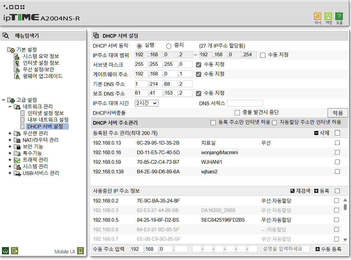The height and width of the screenshot is (260, 351).
Task: Click the 다시 refresh icon
Action: (x=317, y=16)
